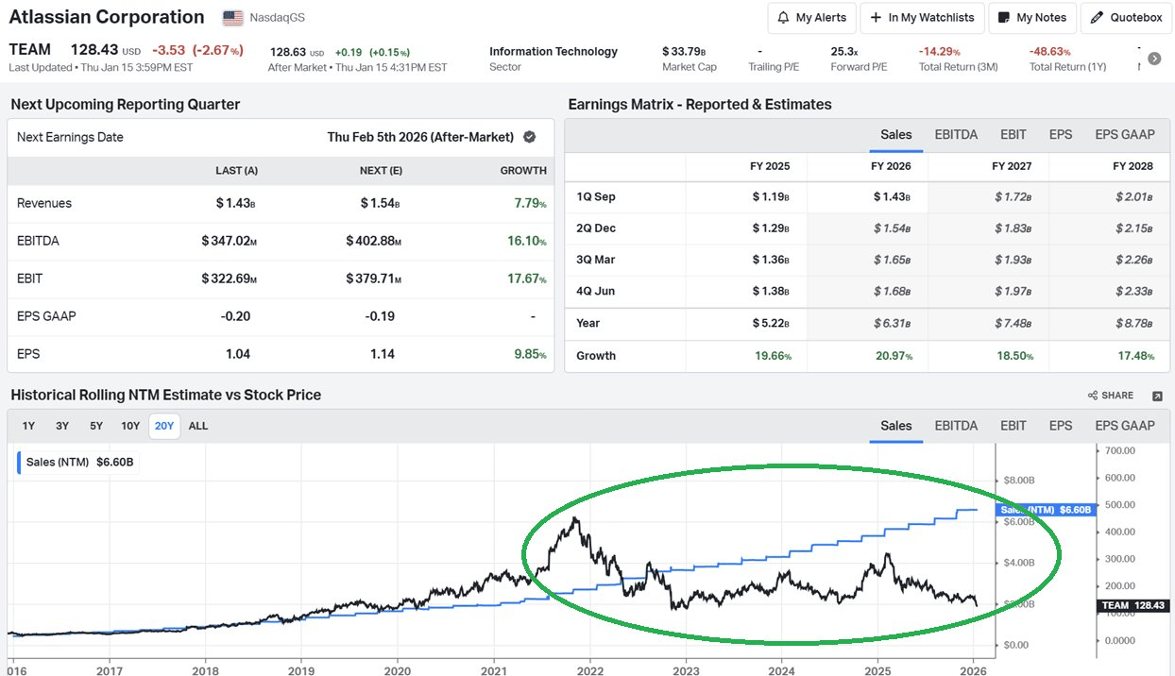Image resolution: width=1175 pixels, height=676 pixels.
Task: Select the 10Y chart range
Action: pyautogui.click(x=130, y=426)
